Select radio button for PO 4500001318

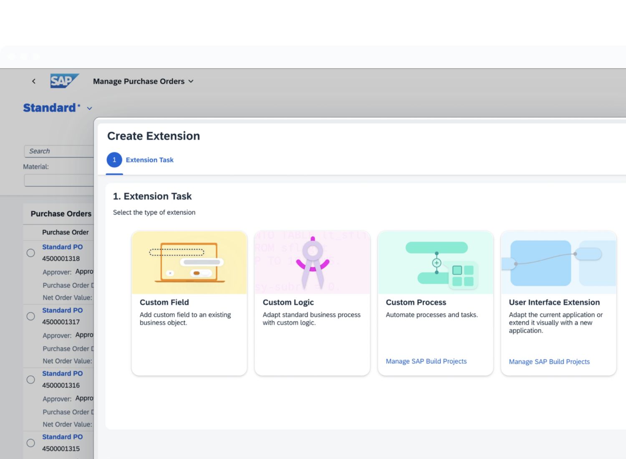[31, 253]
